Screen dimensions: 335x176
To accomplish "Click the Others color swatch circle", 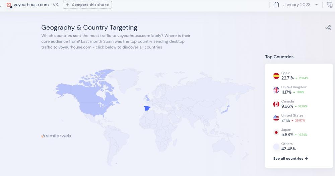I will click(x=276, y=147).
